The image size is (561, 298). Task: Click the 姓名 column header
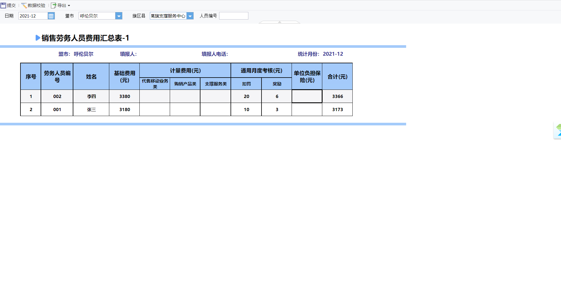(x=91, y=76)
